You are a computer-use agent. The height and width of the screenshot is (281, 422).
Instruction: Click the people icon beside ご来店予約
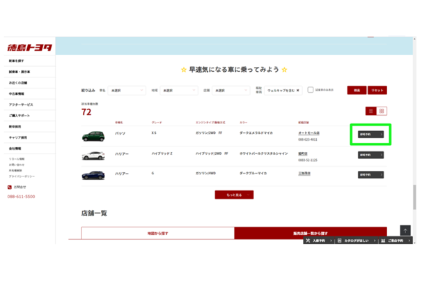383,241
